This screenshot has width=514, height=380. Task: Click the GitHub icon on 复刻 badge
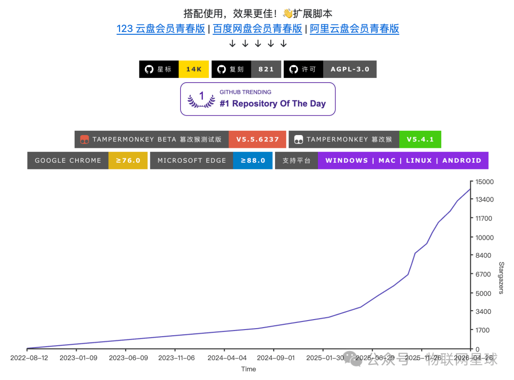[222, 69]
